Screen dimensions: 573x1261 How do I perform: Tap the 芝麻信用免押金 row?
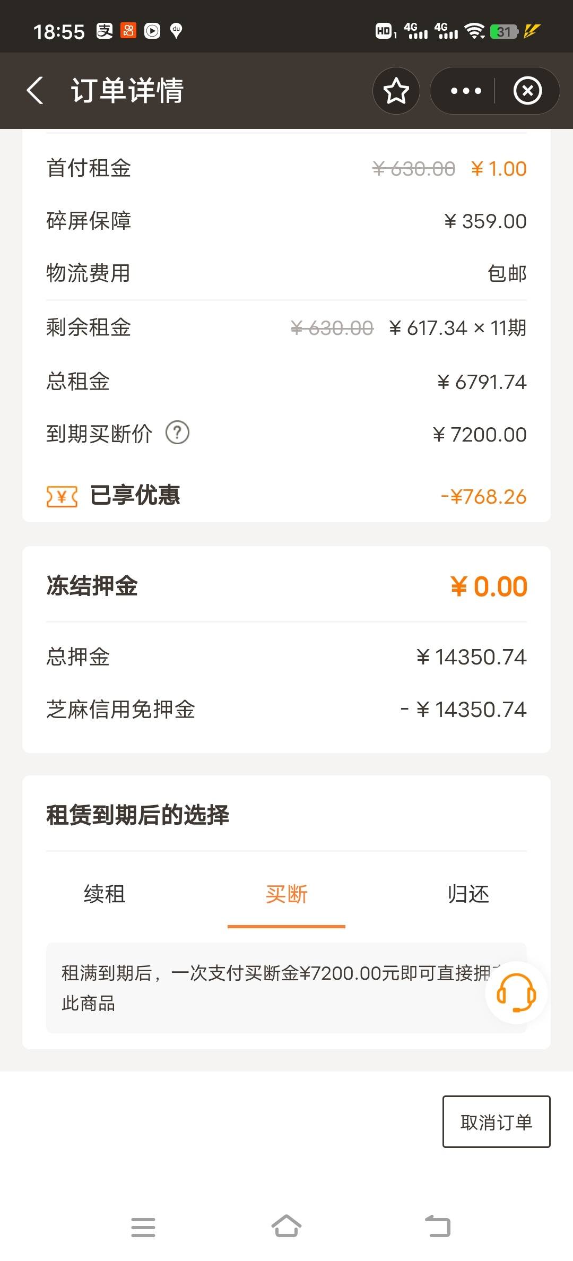coord(286,709)
